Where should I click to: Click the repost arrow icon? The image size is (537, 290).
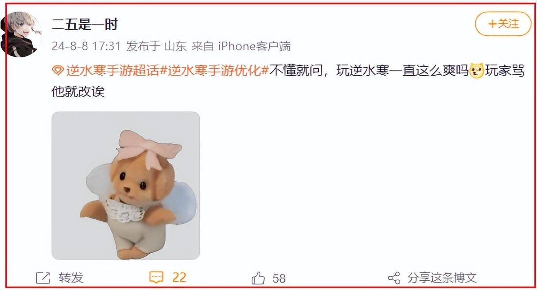click(43, 278)
